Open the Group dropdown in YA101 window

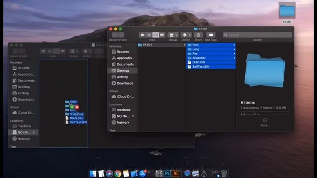point(173,35)
